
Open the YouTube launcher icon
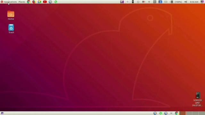pos(45,2)
